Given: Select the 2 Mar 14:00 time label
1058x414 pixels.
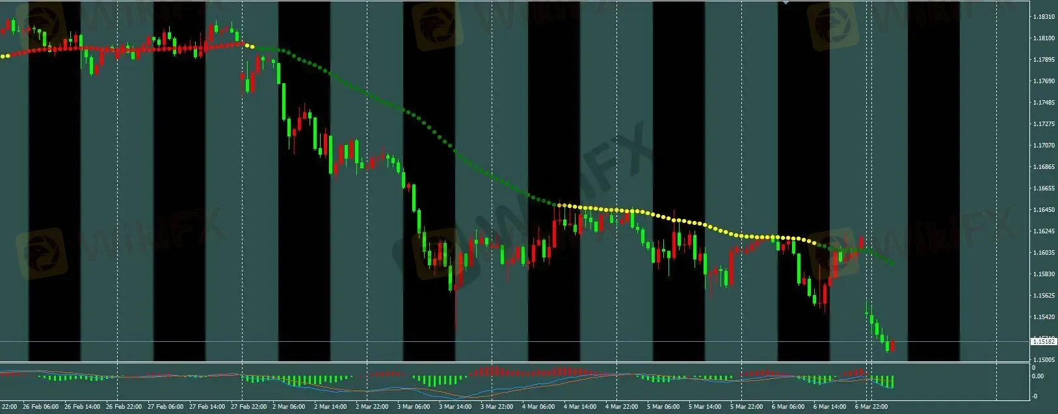Looking at the screenshot, I should [x=330, y=407].
